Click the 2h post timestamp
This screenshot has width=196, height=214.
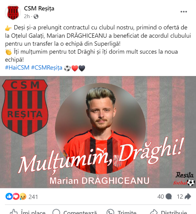click(27, 16)
